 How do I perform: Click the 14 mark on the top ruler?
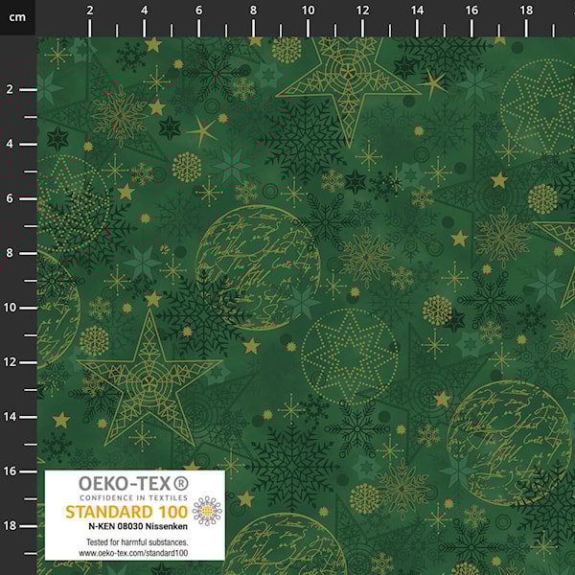click(x=417, y=10)
